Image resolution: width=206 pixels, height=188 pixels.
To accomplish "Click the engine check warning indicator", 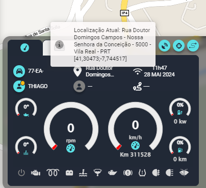I will [x=36, y=173].
